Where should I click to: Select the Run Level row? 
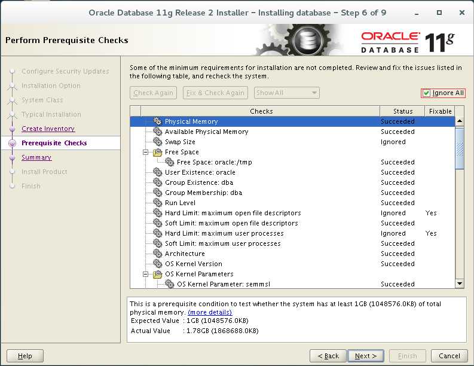pos(292,203)
